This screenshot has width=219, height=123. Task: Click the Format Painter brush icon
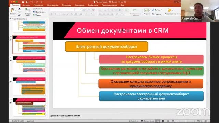pyautogui.click(x=19, y=15)
